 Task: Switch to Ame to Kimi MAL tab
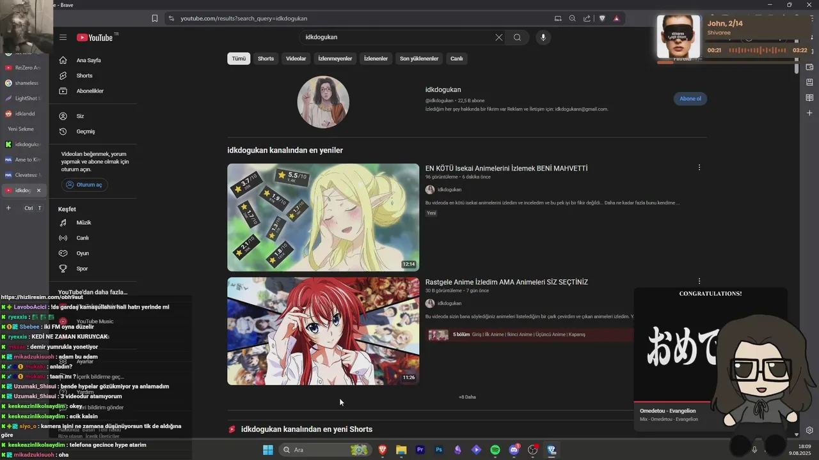click(x=23, y=160)
